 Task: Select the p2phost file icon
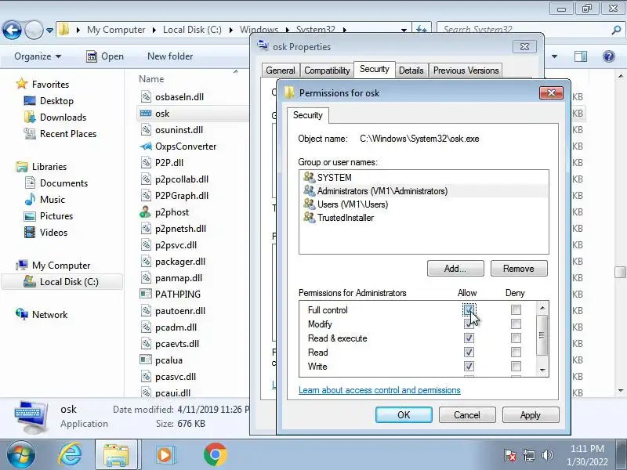pyautogui.click(x=146, y=212)
